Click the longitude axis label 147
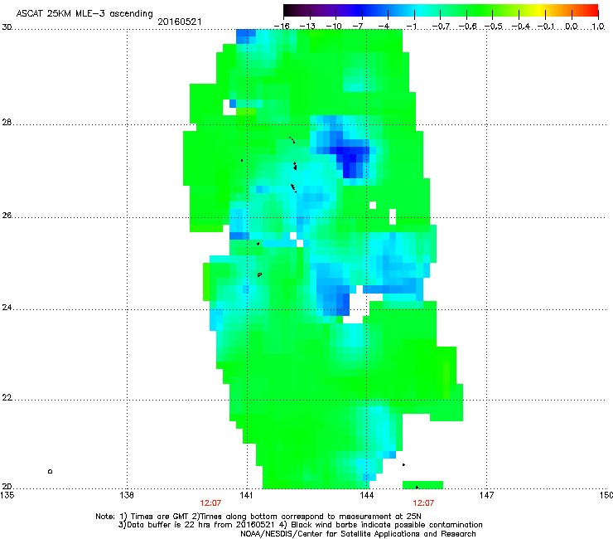 coord(486,495)
